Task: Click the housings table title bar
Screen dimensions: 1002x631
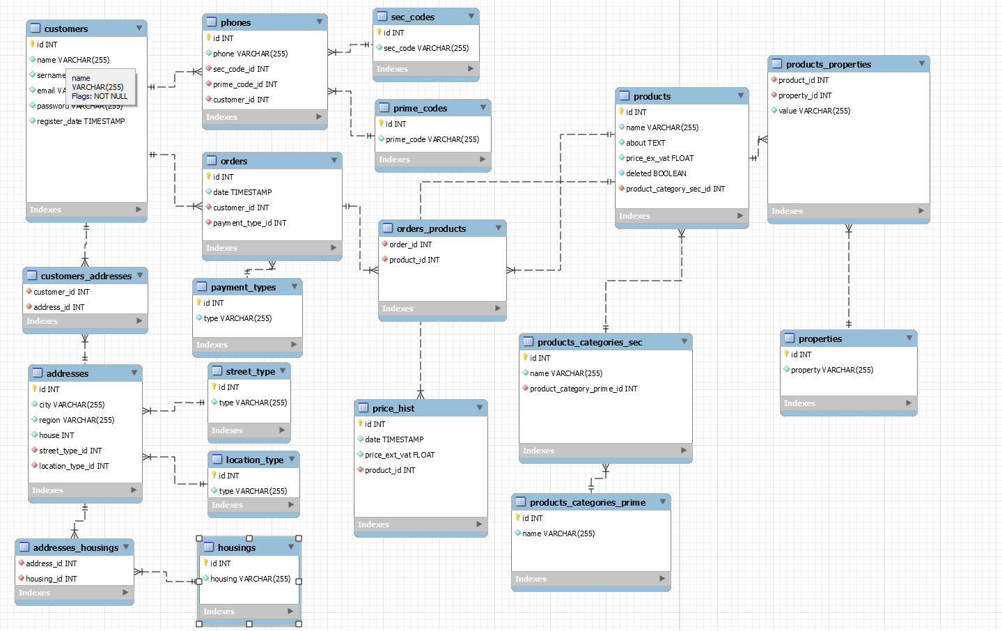Action: [249, 547]
